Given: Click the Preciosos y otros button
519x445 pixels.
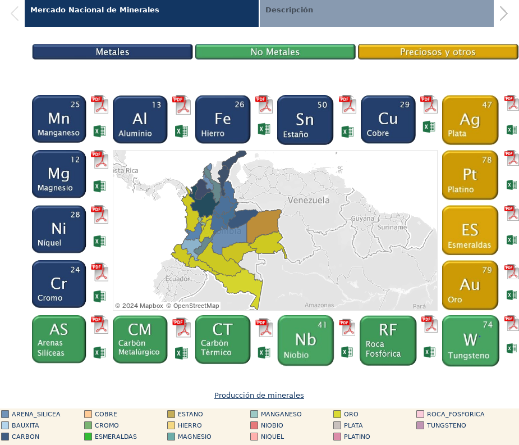Looking at the screenshot, I should (438, 52).
